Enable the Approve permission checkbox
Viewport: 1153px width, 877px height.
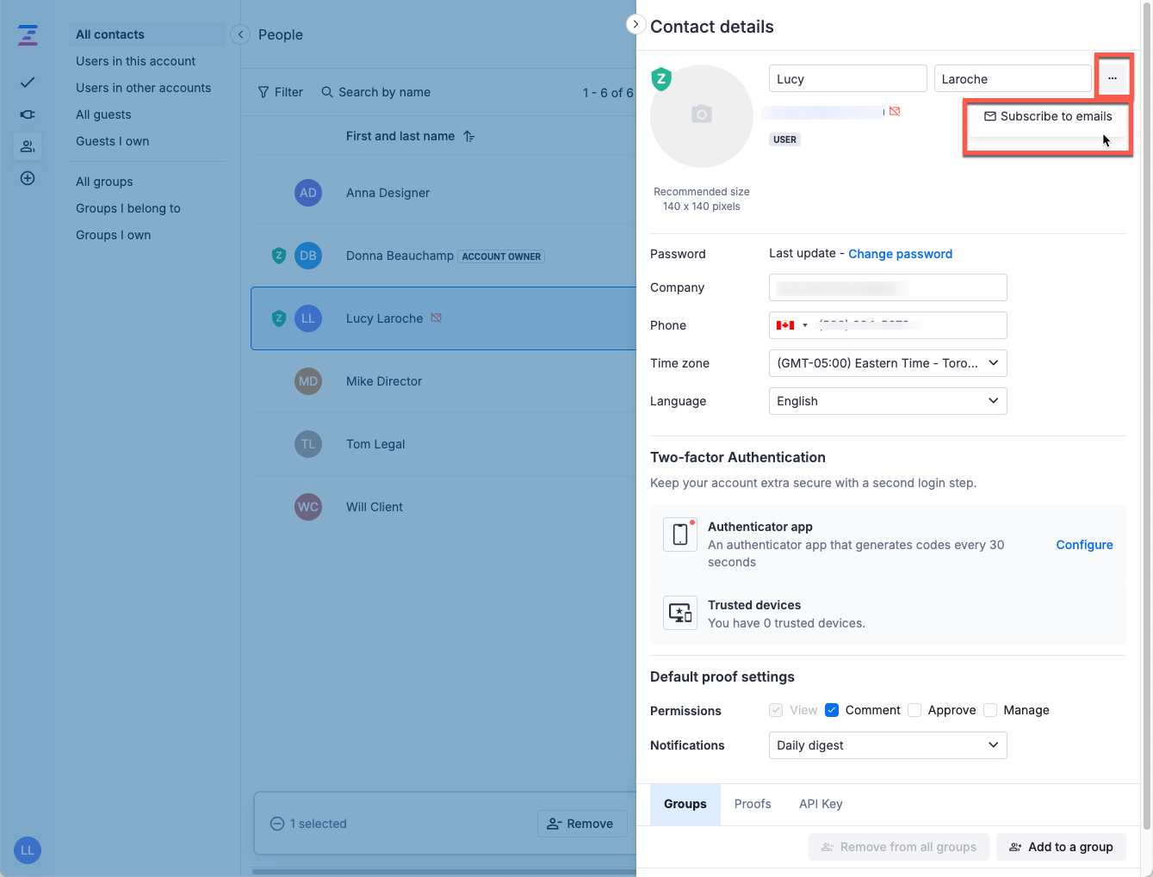(914, 710)
